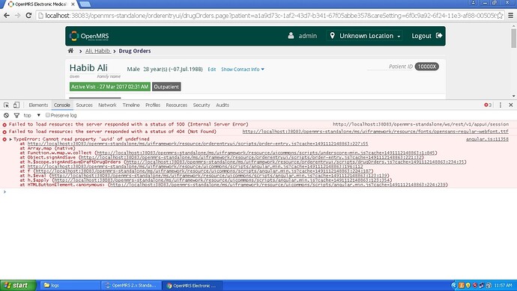This screenshot has width=517, height=291.
Task: Click the OpenMRS logo
Action: point(89,36)
